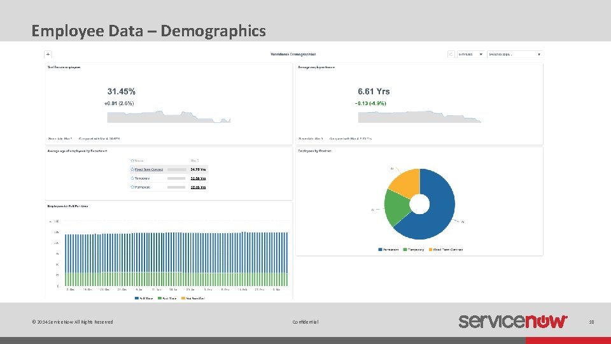Toggle the Part Time legend item
This screenshot has height=344, width=611.
(167, 298)
